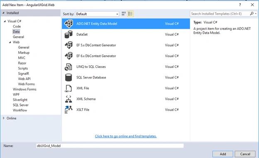Select LINQ to SQL Classes text
This screenshot has width=259, height=158.
(91, 67)
